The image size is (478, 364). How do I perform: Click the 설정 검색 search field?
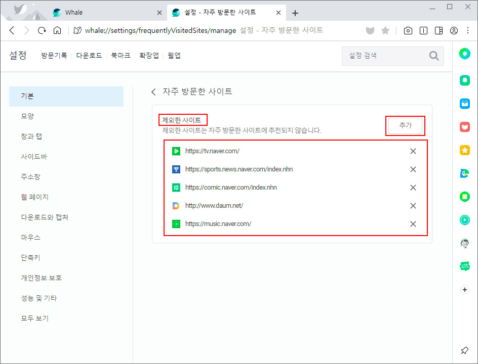tap(392, 56)
